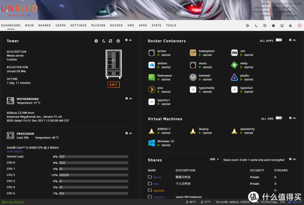Collapse the Tower panel

coord(131,40)
